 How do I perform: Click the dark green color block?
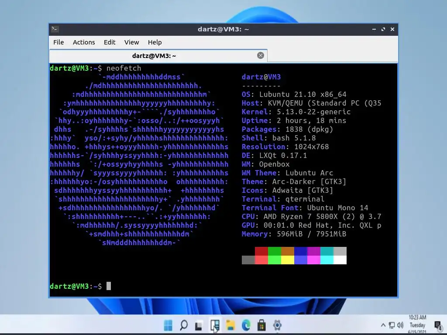click(x=275, y=251)
